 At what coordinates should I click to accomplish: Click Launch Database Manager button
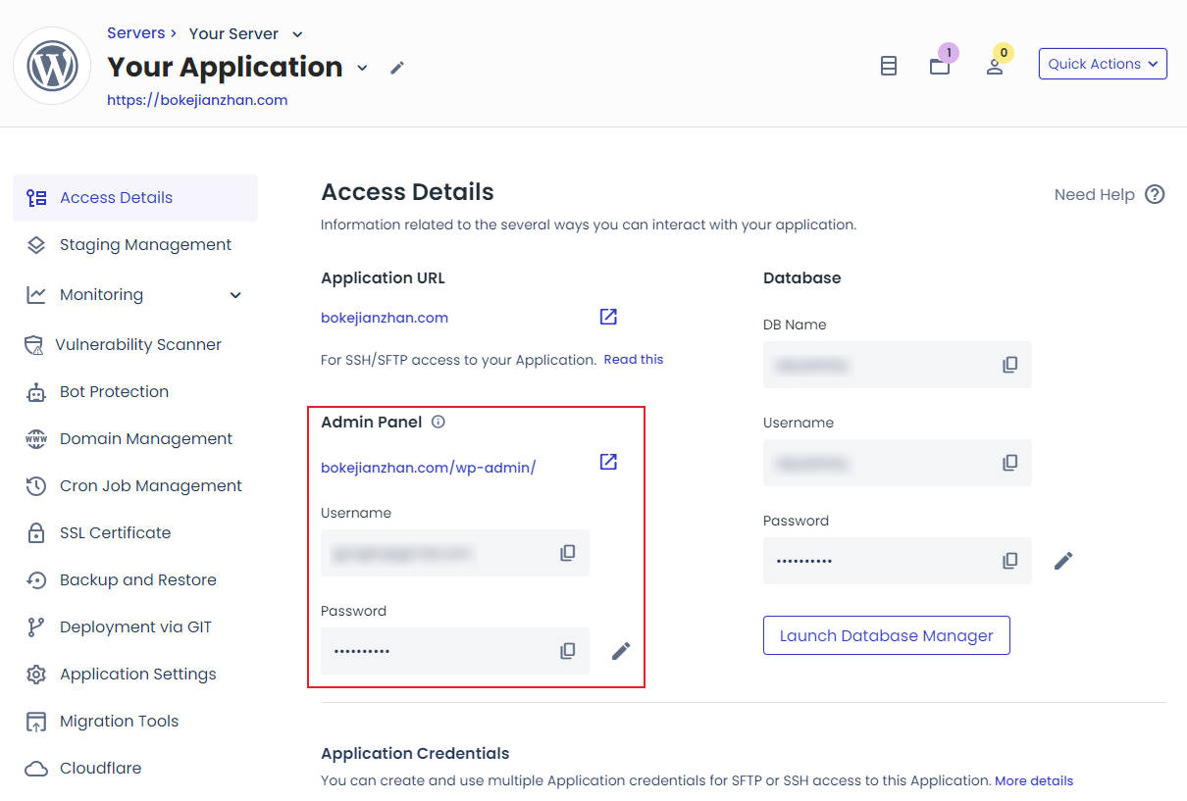pyautogui.click(x=886, y=635)
